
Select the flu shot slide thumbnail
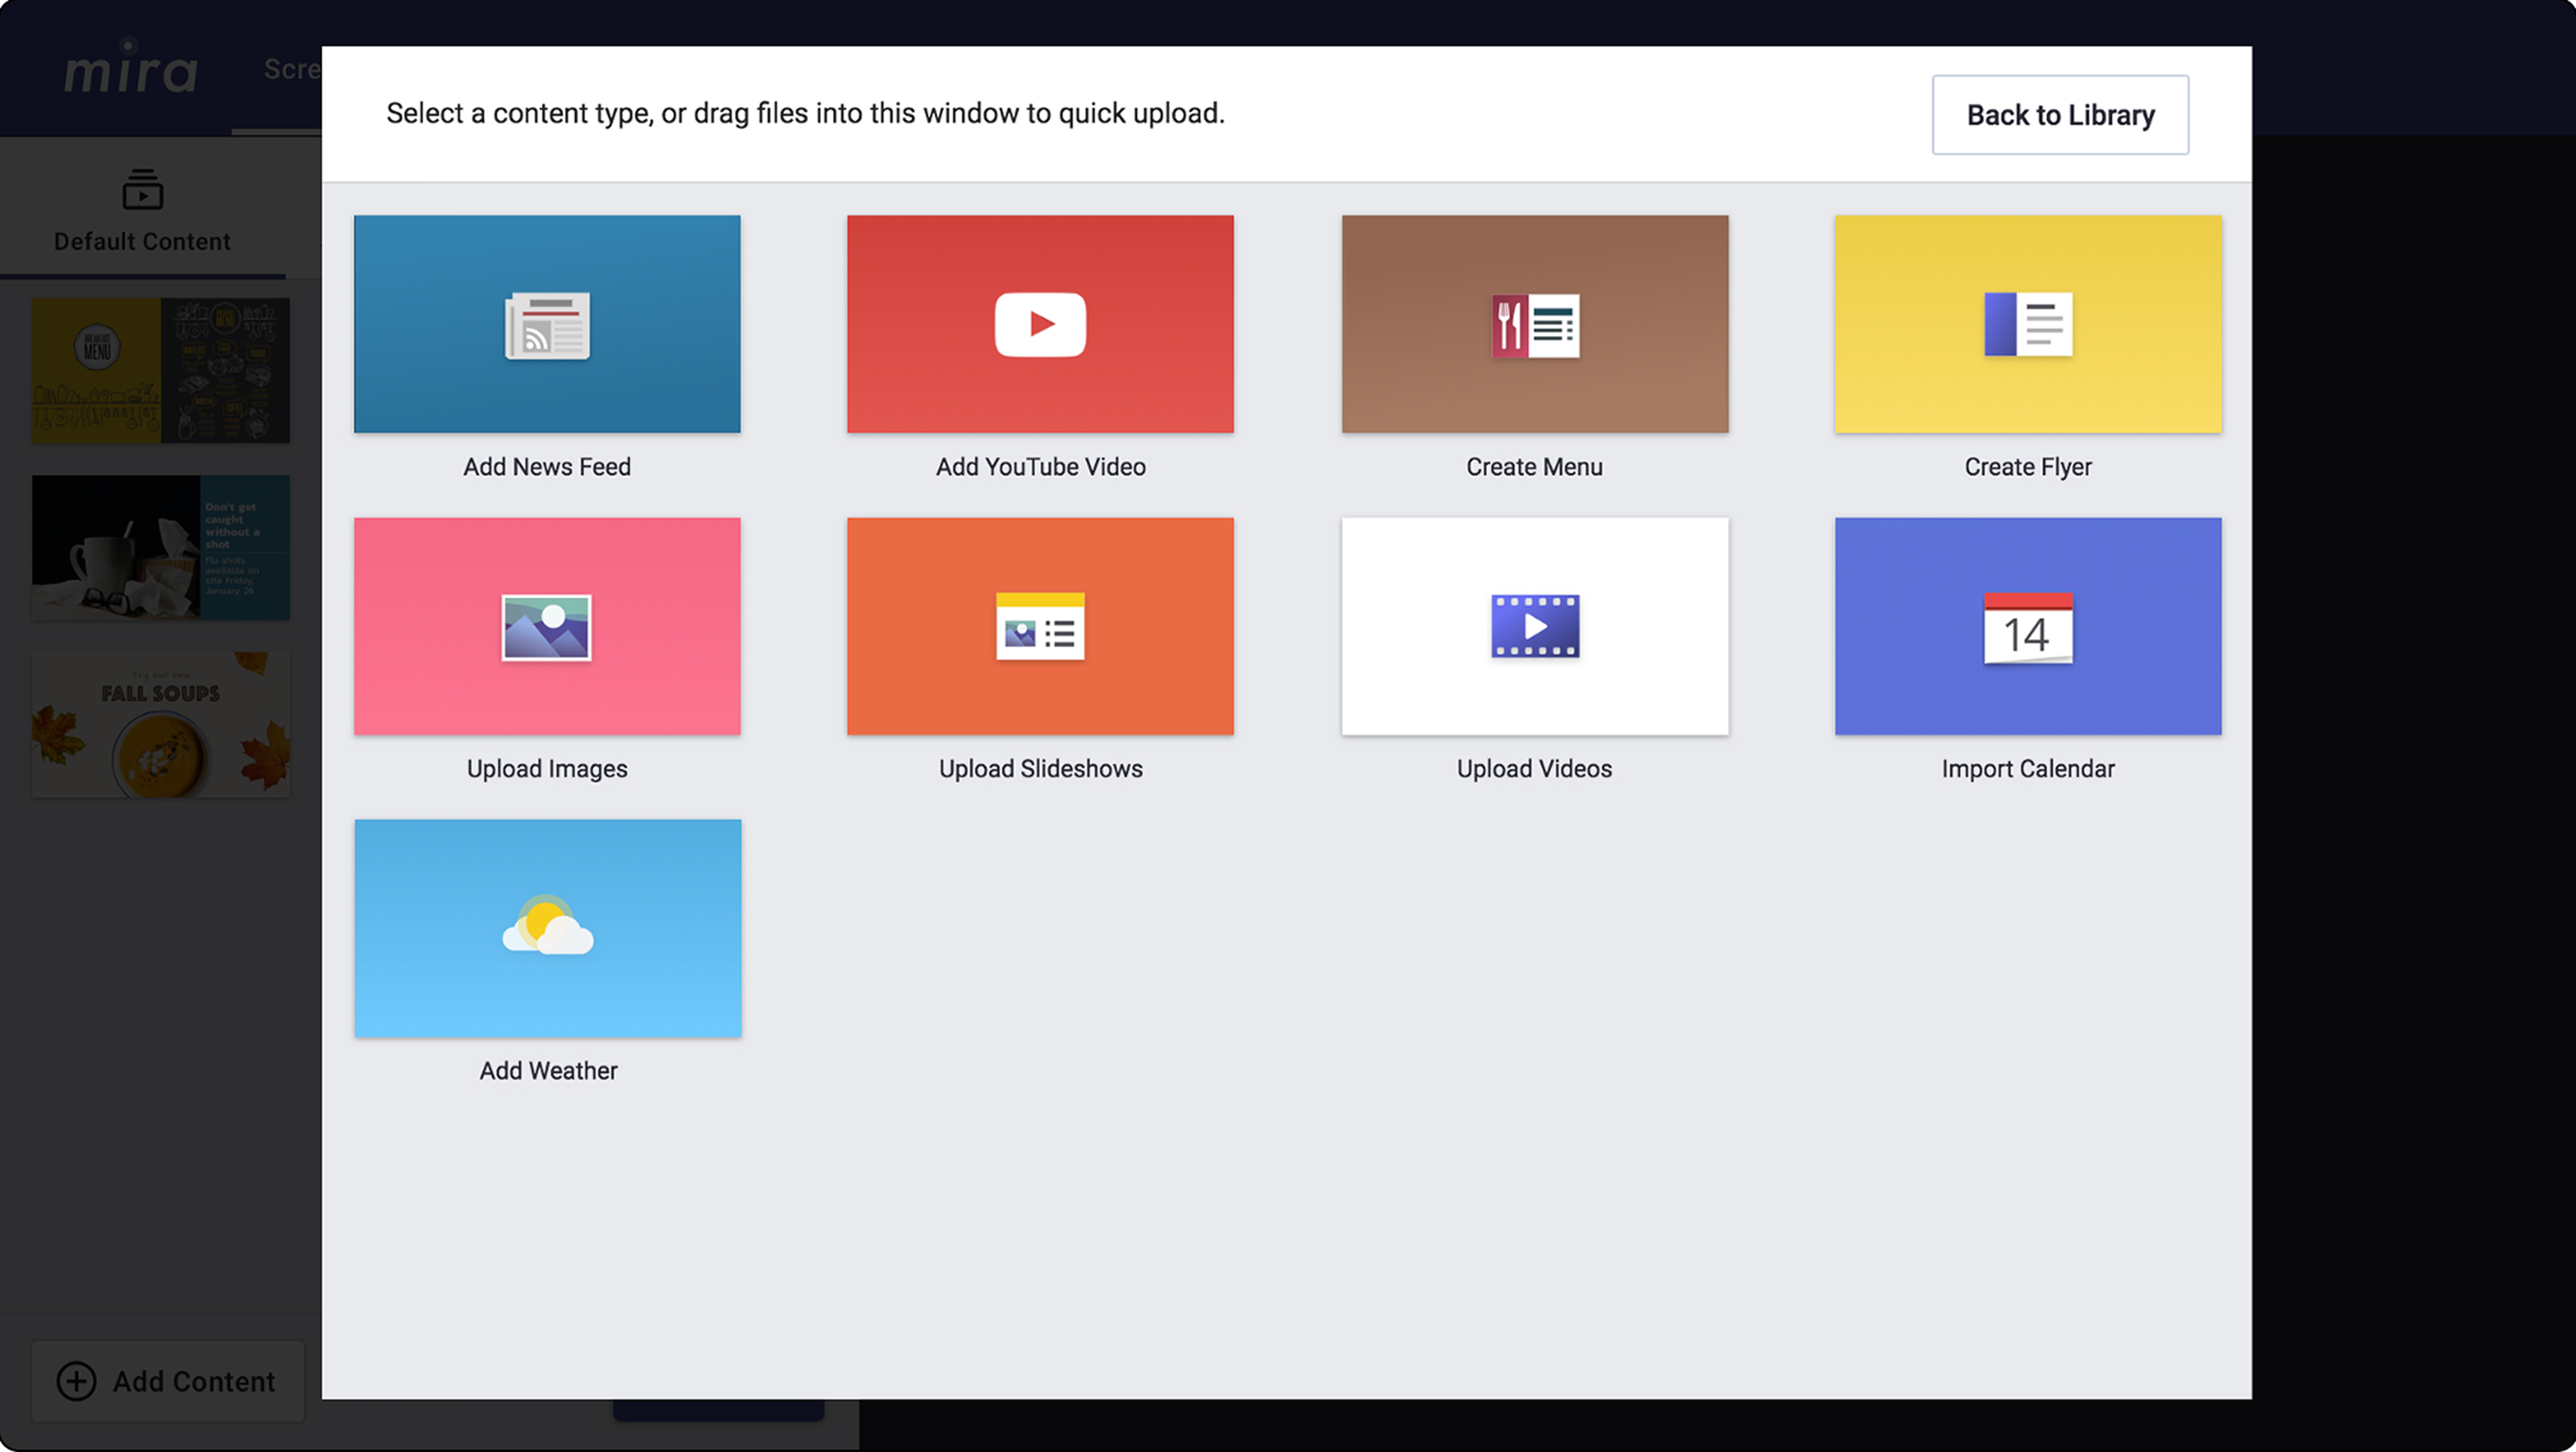point(160,547)
